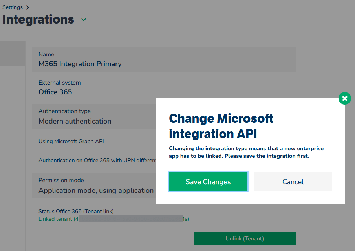The image size is (355, 251).
Task: Open the Modern authentication type field
Action: pos(75,121)
